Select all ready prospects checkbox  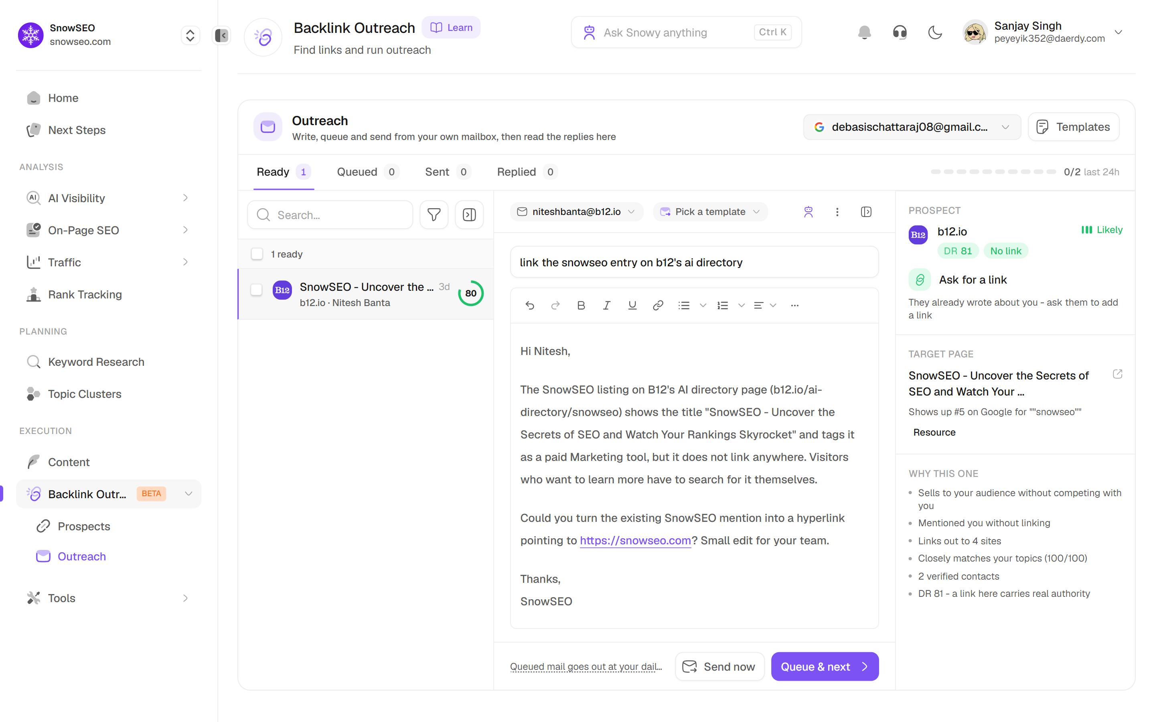[x=257, y=254]
